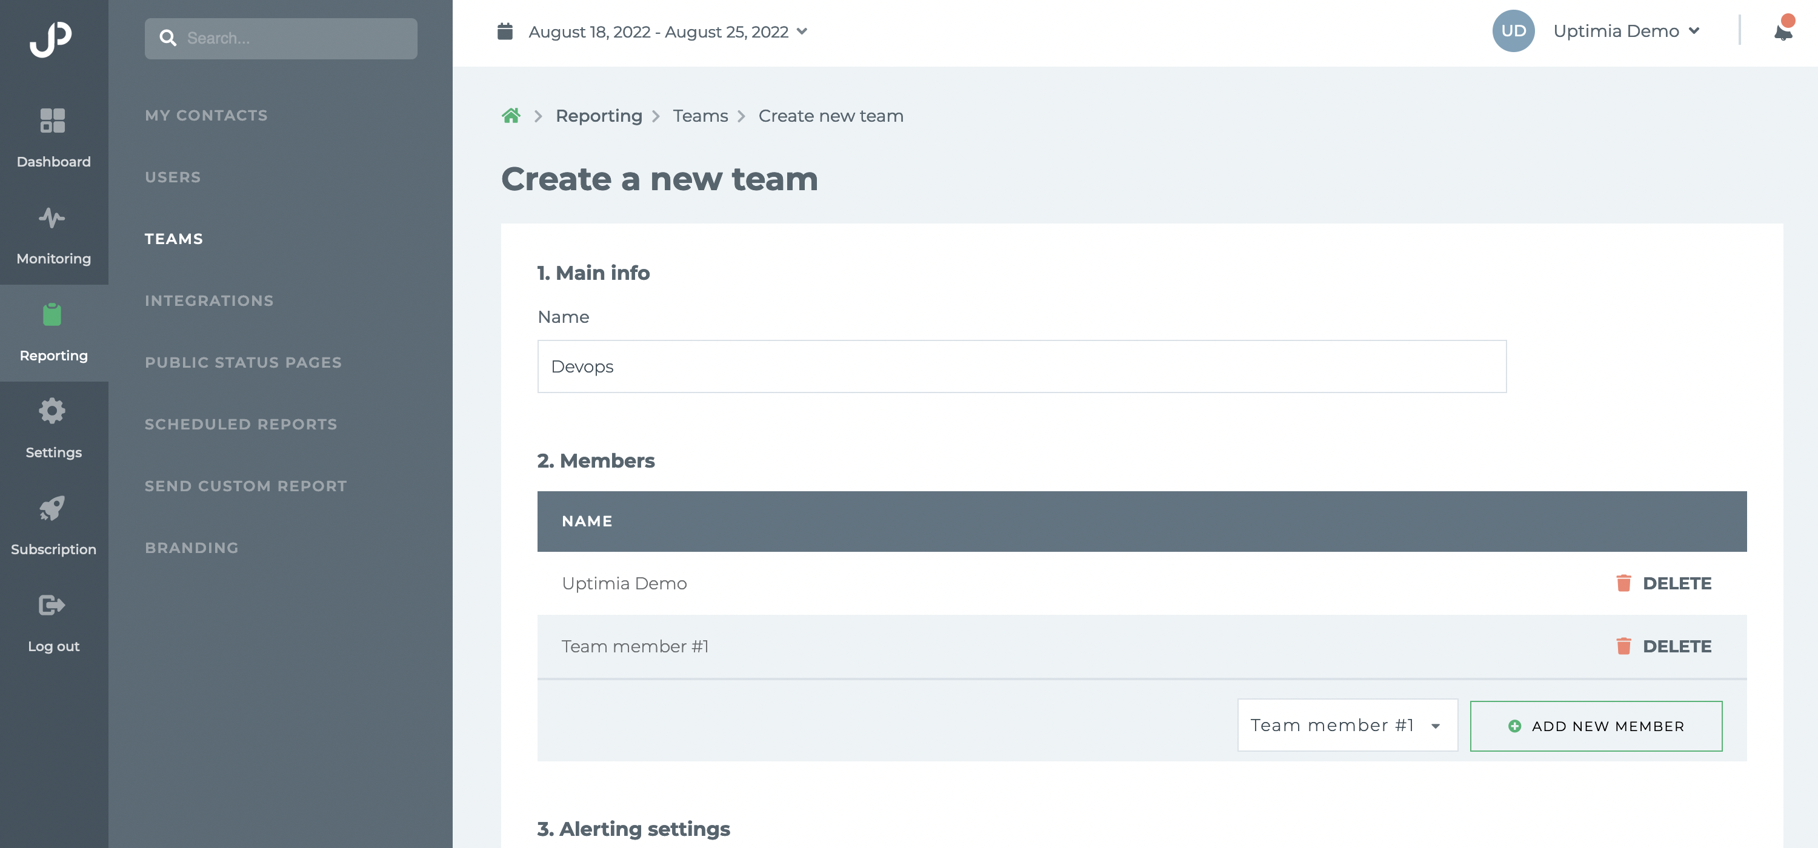The height and width of the screenshot is (848, 1818).
Task: Click the Devops team name field
Action: (1021, 367)
